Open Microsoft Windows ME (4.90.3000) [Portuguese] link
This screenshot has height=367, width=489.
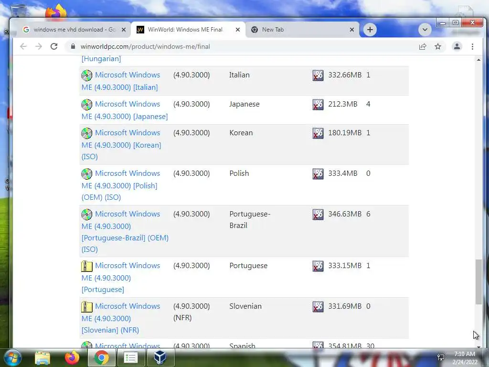coord(121,278)
